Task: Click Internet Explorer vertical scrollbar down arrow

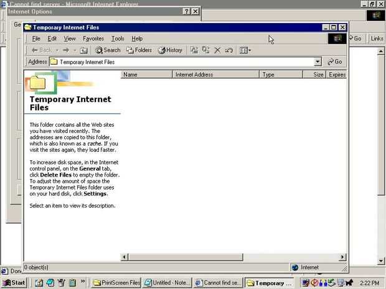Action: (380, 261)
